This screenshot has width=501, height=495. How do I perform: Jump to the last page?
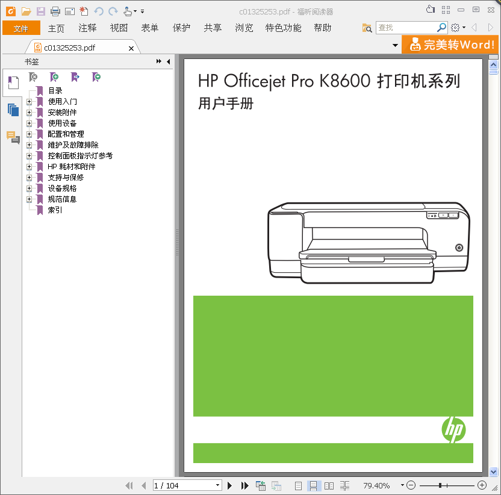point(244,486)
